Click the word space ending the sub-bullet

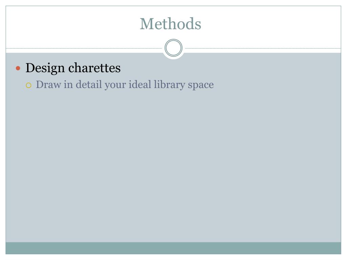click(x=201, y=85)
